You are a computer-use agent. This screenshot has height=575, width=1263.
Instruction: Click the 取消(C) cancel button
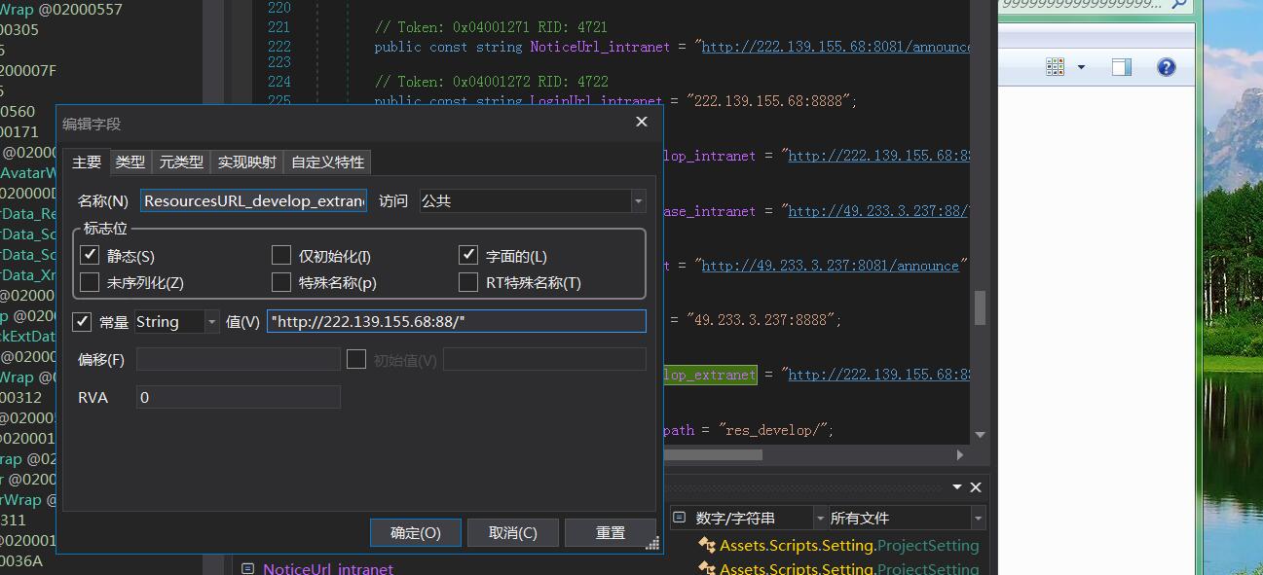512,533
